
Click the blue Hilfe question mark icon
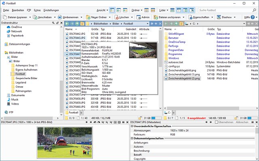click(253, 17)
